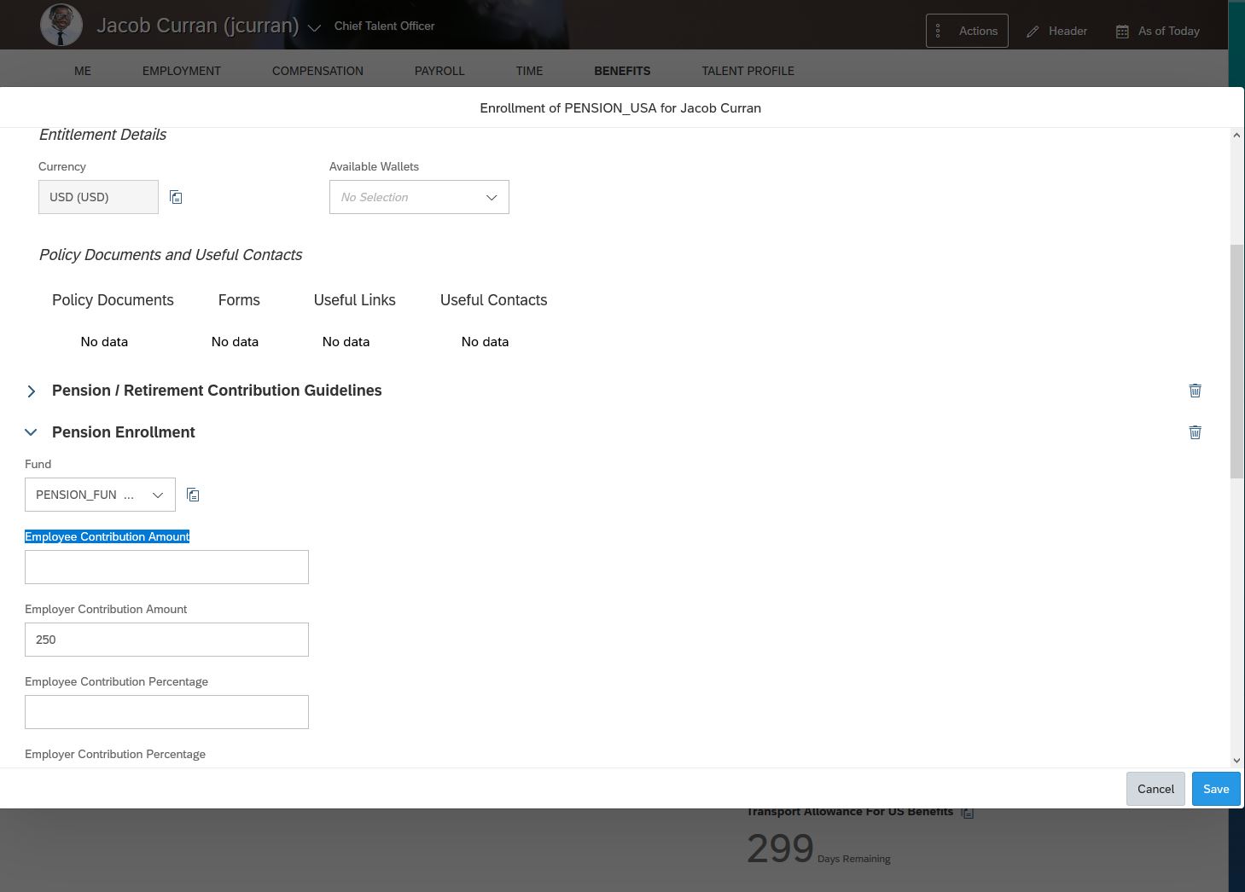Click the copy icon next to Currency field
This screenshot has width=1245, height=892.
click(176, 197)
